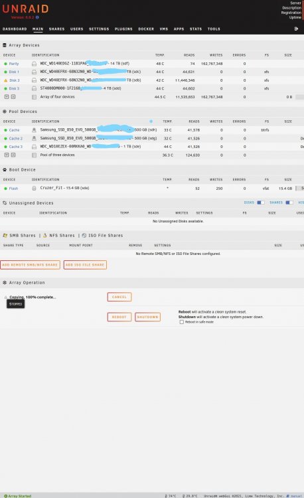Click warning icon beside Copying status
Image resolution: width=304 pixels, height=498 pixels.
click(6, 297)
